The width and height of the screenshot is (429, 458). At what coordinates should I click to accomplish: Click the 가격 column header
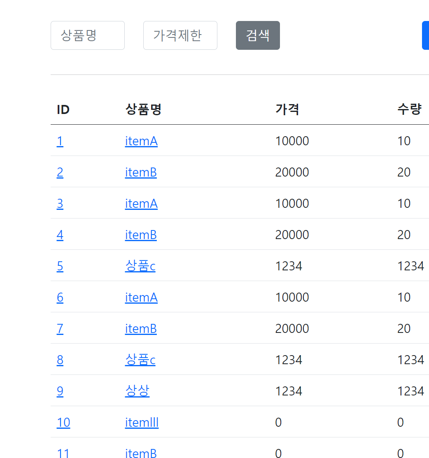click(287, 109)
